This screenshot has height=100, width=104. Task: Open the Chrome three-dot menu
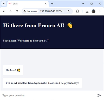(100, 11)
